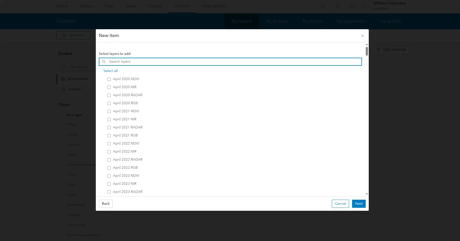Click the wilsabpro home folder icon
The height and width of the screenshot is (241, 460).
pos(63,89)
